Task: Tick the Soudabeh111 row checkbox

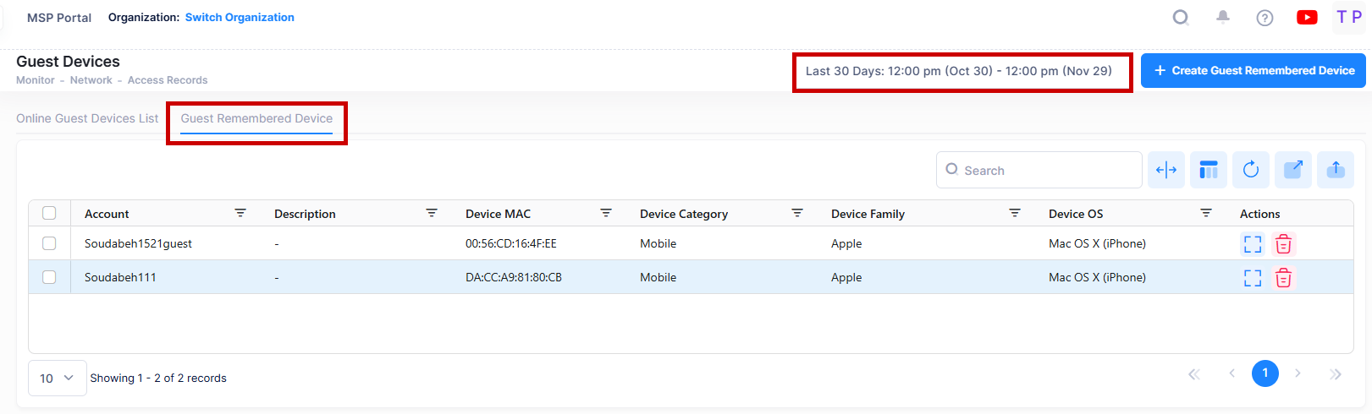Action: coord(49,277)
